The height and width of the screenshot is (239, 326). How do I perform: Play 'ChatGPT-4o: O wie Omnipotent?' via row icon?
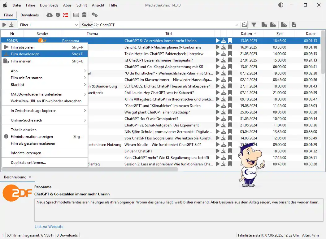(x=218, y=118)
